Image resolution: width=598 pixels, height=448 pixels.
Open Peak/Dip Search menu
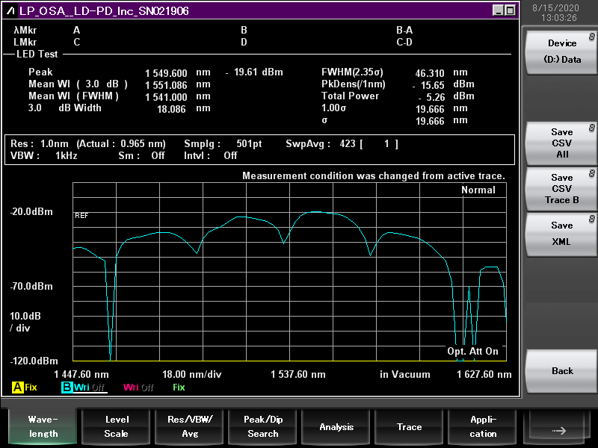tap(262, 426)
